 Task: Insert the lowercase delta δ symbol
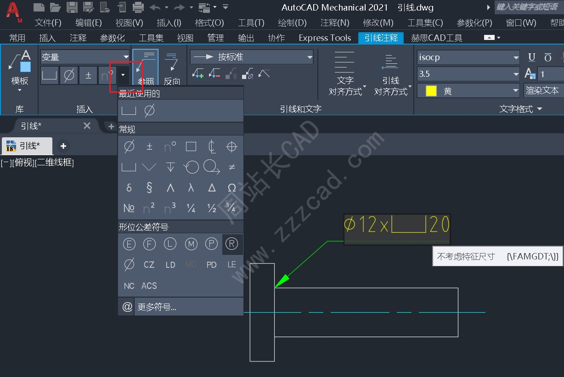pyautogui.click(x=129, y=187)
